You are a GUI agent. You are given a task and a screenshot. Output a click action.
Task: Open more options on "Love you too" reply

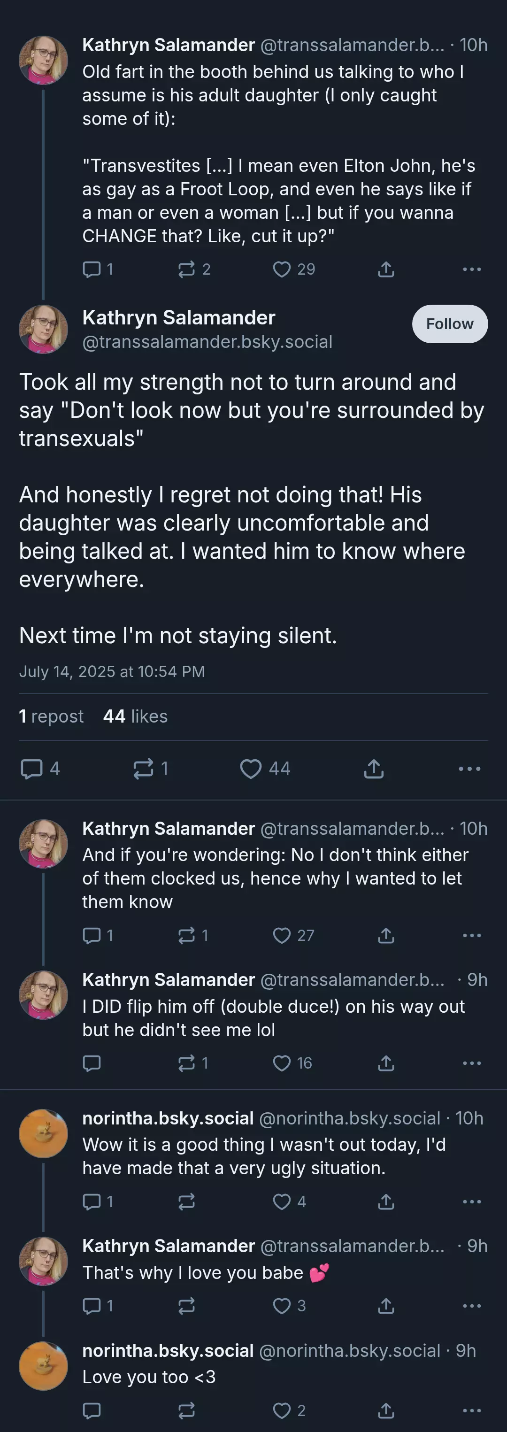(x=472, y=1410)
